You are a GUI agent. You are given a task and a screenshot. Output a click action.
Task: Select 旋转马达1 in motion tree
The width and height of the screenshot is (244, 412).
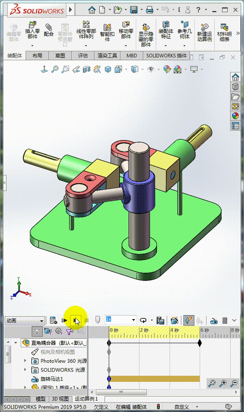[51, 379]
